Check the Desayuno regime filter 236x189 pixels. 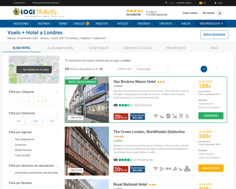(x=11, y=145)
